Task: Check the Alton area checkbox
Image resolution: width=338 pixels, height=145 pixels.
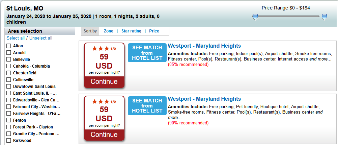Action: pyautogui.click(x=9, y=46)
